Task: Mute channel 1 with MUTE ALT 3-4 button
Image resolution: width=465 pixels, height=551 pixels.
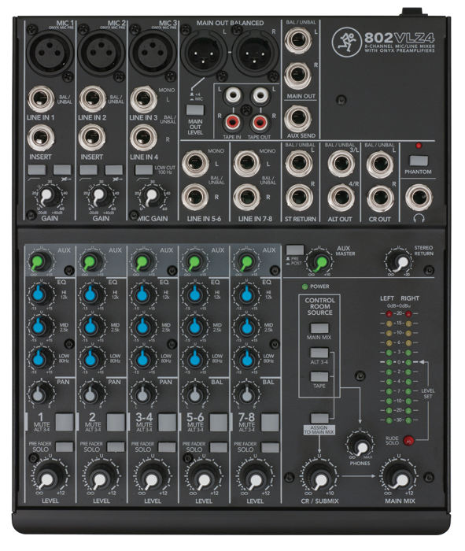Action: pos(65,422)
